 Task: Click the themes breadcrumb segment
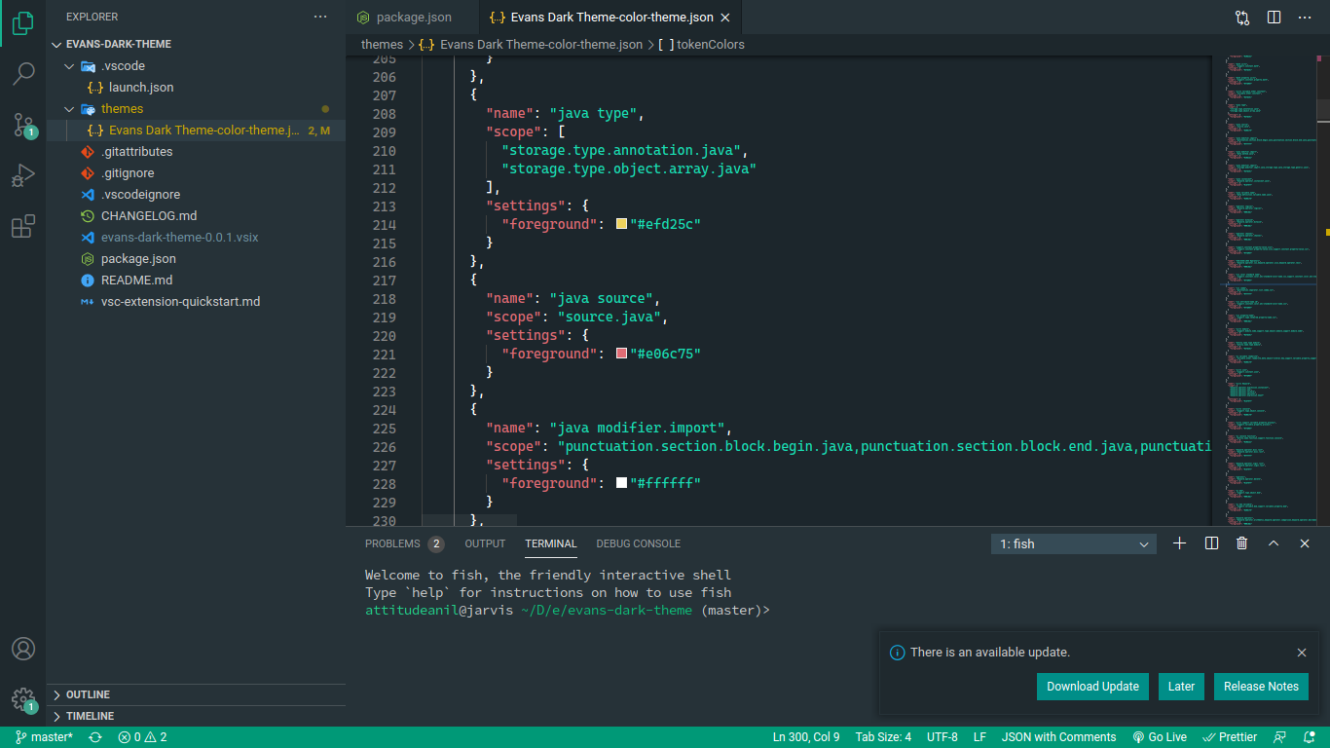pos(382,45)
